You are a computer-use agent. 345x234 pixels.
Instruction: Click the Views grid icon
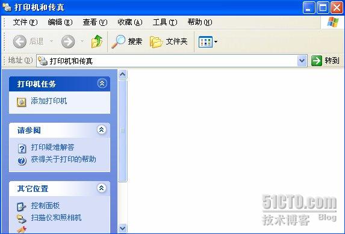[x=205, y=42]
